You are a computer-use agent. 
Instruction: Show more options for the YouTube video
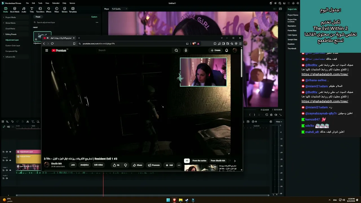coord(179,165)
